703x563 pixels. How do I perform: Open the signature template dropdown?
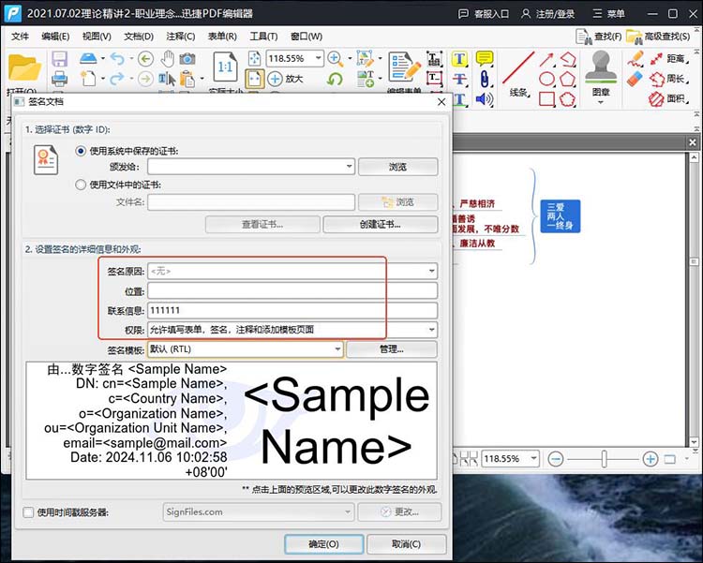[x=337, y=349]
